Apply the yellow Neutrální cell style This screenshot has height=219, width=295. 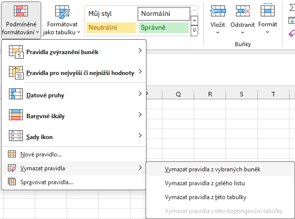point(111,27)
